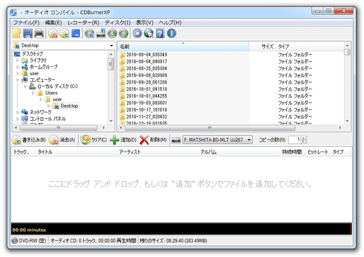
Task: Open the 編集(E) menu
Action: (53, 23)
